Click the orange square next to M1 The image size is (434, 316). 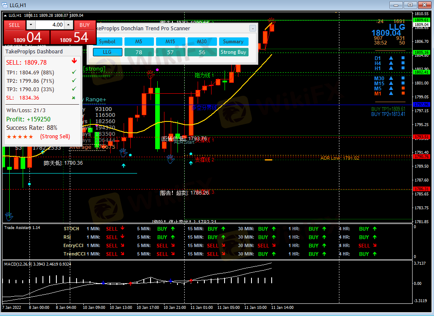click(403, 93)
